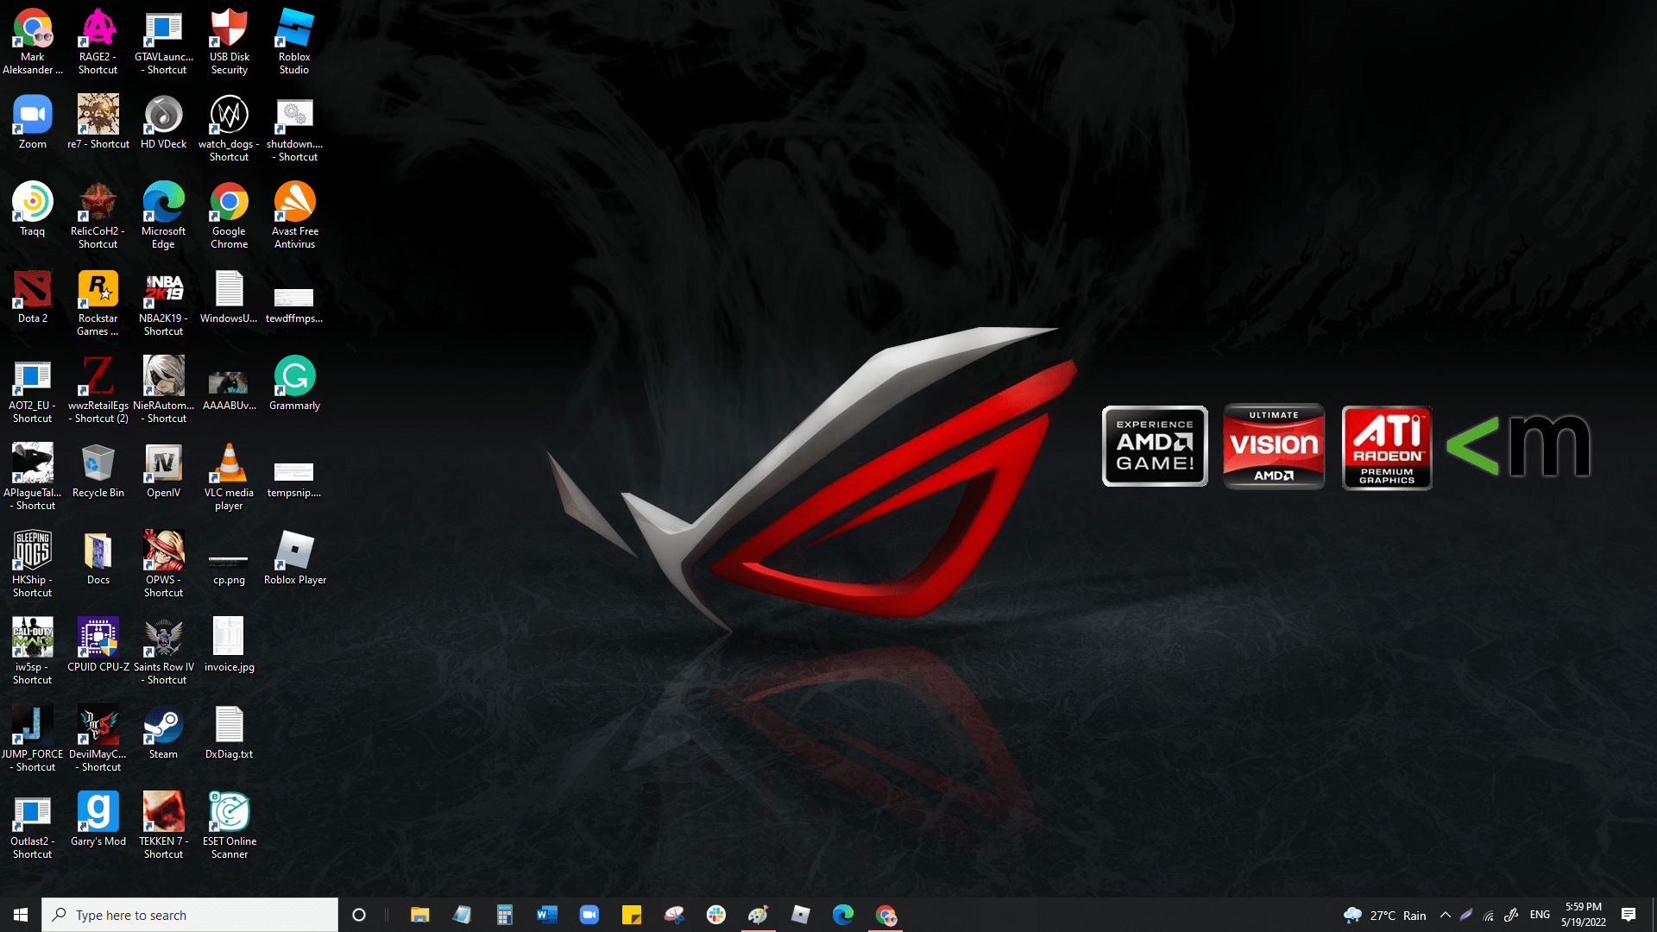
Task: Select the DevilMayCry shortcut icon
Action: point(98,739)
